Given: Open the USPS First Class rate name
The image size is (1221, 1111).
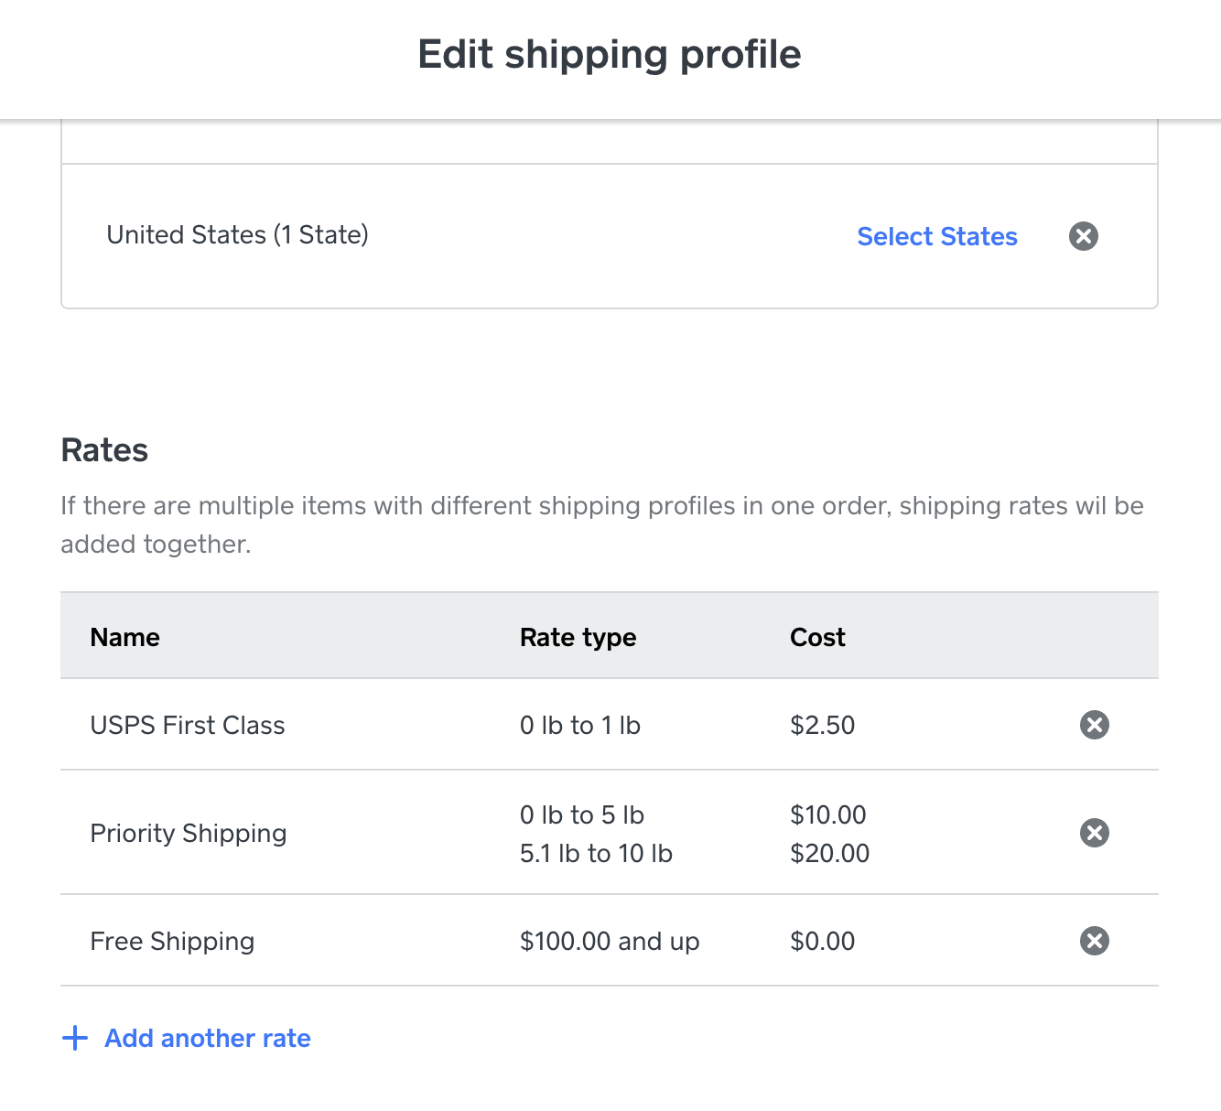Looking at the screenshot, I should (188, 725).
